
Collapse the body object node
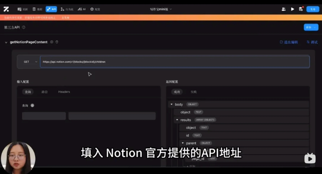pyautogui.click(x=171, y=104)
